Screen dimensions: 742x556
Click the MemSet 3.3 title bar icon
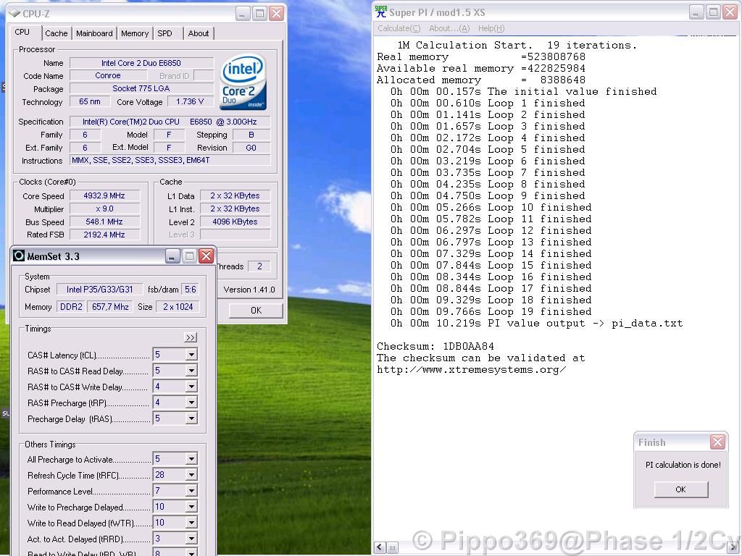(18, 256)
